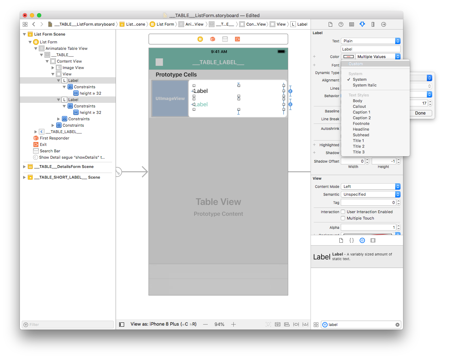Enable Multiple Touch checkbox

tap(343, 218)
